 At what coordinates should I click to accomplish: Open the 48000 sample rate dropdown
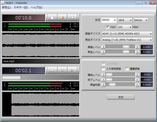[x=109, y=20]
